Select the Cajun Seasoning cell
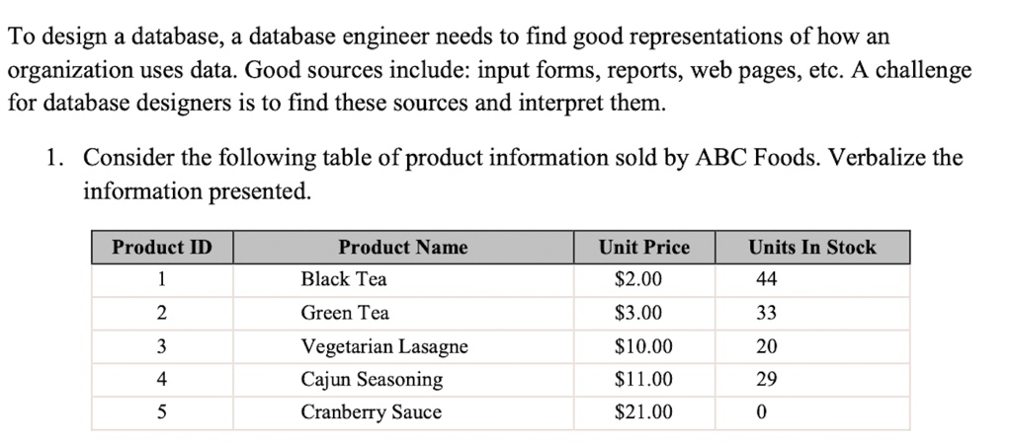 [x=403, y=380]
